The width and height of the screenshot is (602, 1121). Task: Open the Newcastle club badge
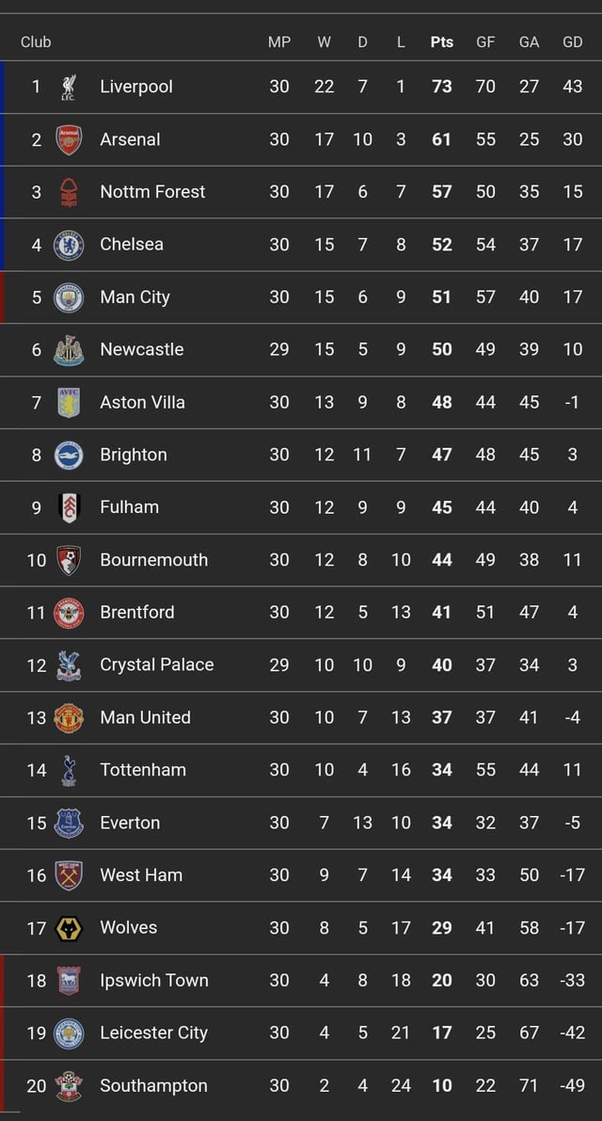pos(68,349)
